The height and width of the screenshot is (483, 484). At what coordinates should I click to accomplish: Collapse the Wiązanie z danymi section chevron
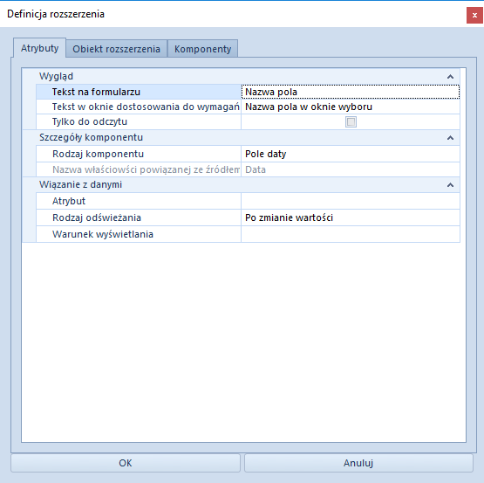[x=450, y=185]
